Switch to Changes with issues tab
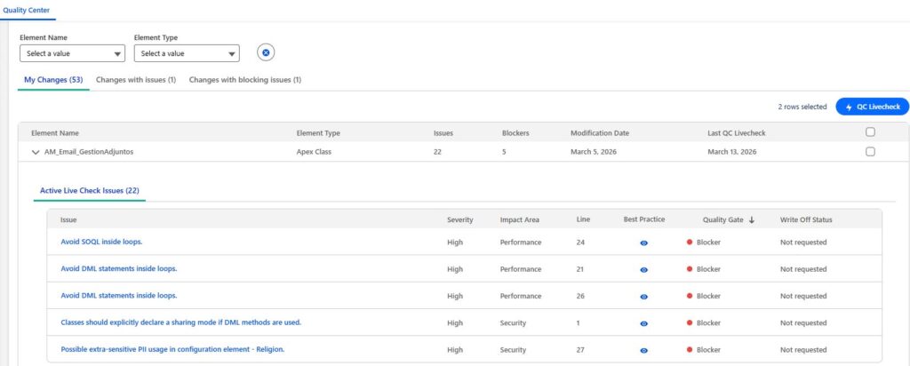The height and width of the screenshot is (366, 910). tap(135, 80)
